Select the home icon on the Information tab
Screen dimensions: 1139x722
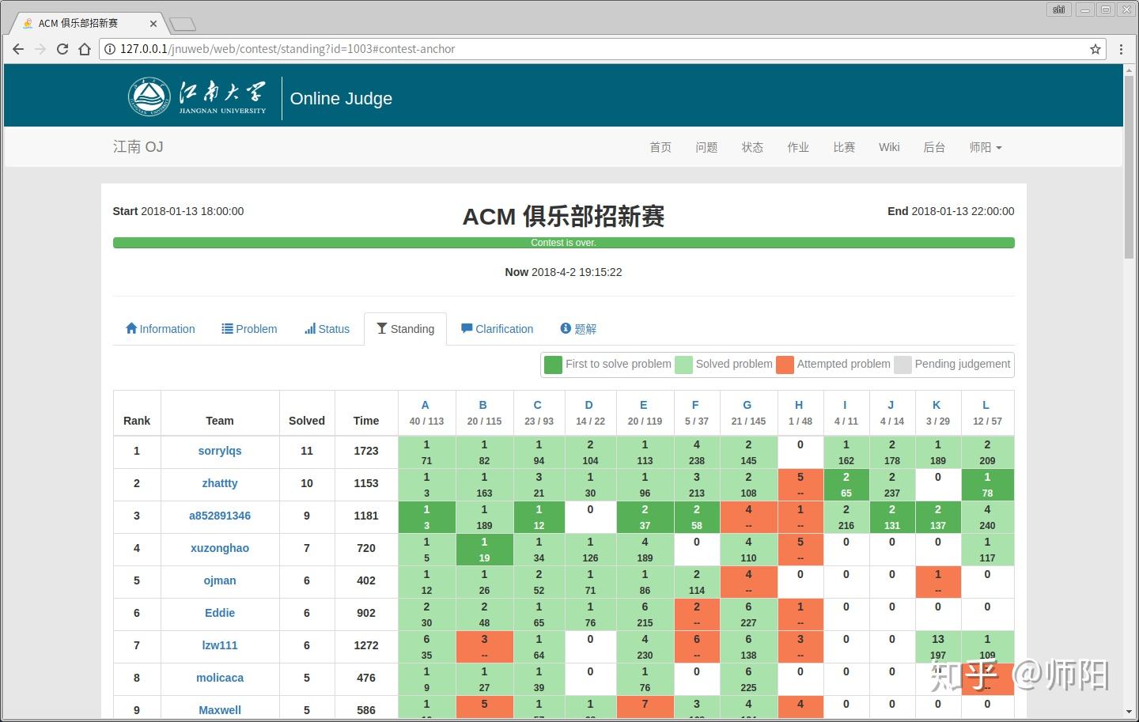pyautogui.click(x=131, y=328)
